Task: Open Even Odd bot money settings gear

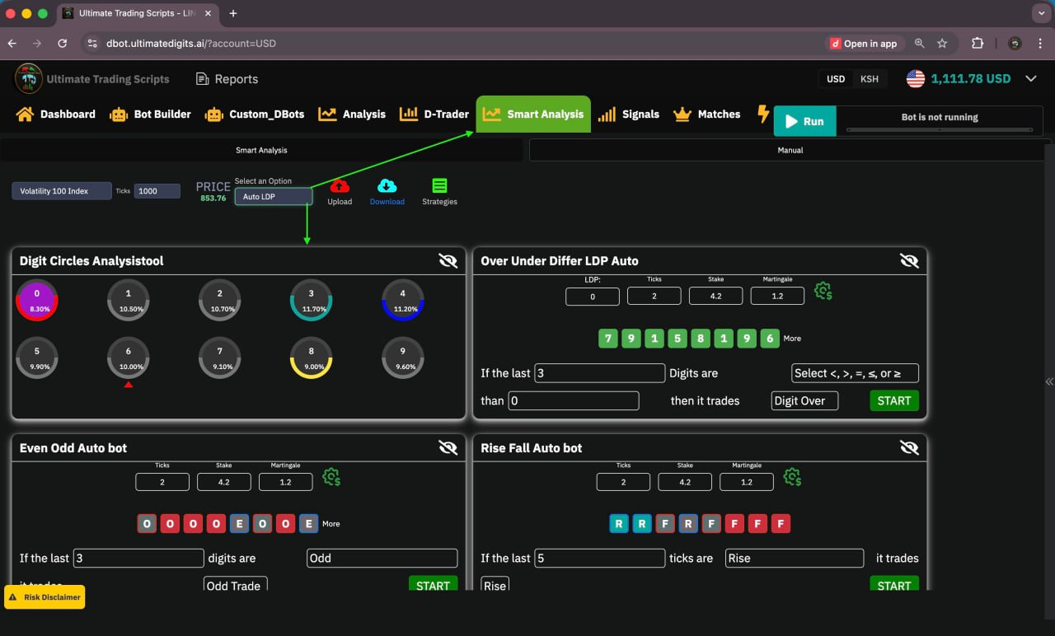Action: coord(331,477)
